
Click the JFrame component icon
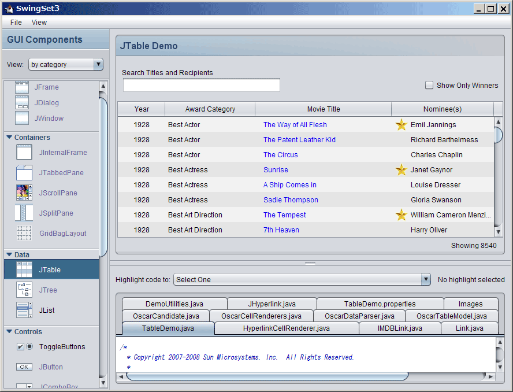tap(22, 87)
